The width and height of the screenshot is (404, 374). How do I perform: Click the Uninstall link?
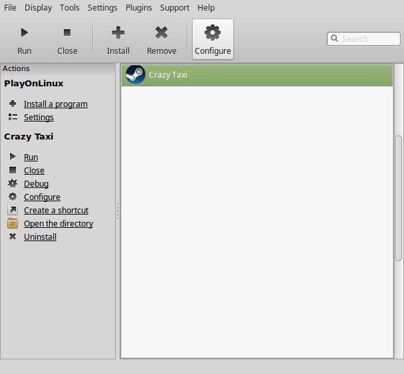tap(40, 236)
